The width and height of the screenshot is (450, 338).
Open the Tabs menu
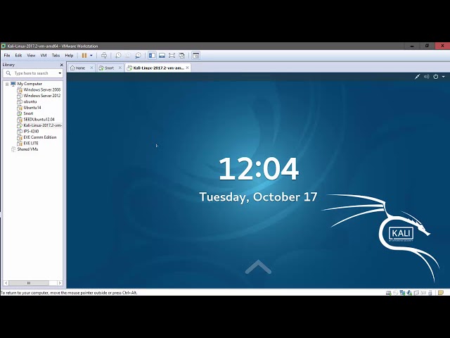coord(56,56)
